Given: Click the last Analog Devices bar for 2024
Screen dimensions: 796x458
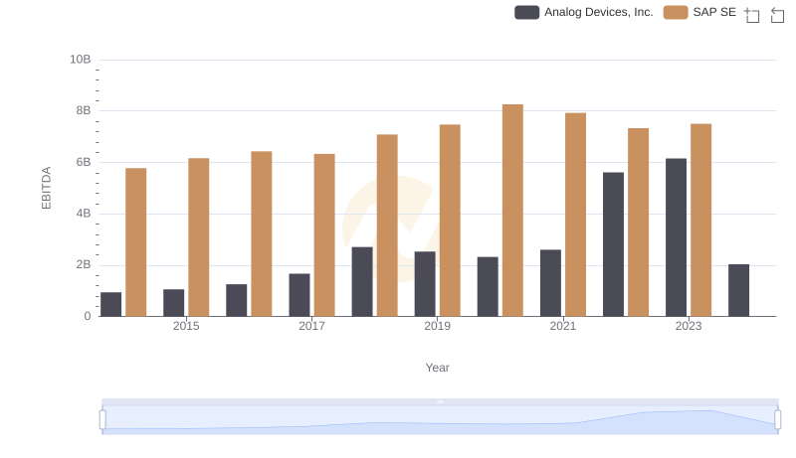Looking at the screenshot, I should click(738, 290).
